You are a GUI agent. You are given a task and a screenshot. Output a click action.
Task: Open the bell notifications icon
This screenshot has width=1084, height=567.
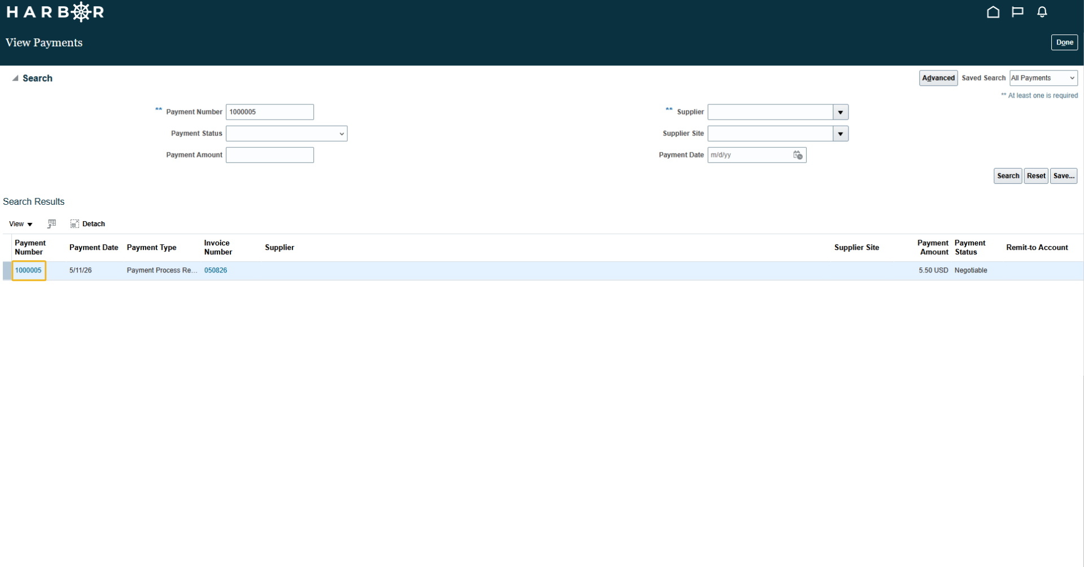1042,12
